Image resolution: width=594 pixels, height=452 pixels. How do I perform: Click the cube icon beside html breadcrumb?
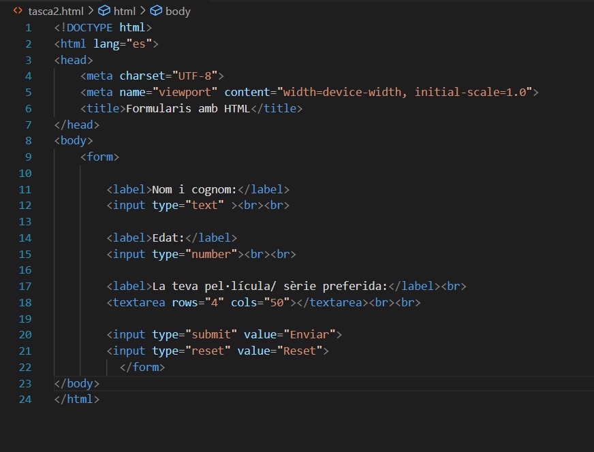pyautogui.click(x=104, y=11)
